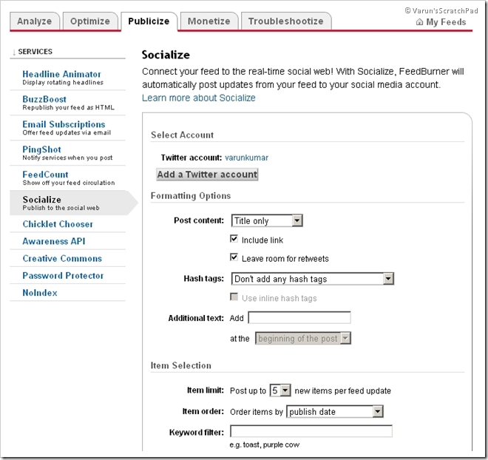Open the NoIndex service
This screenshot has width=488, height=460.
click(x=40, y=293)
